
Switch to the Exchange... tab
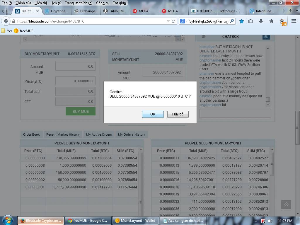86,11
